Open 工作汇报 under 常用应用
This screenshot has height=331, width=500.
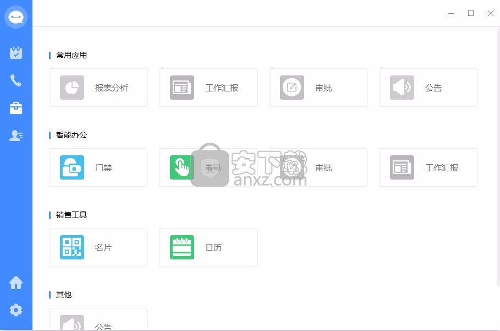(208, 88)
